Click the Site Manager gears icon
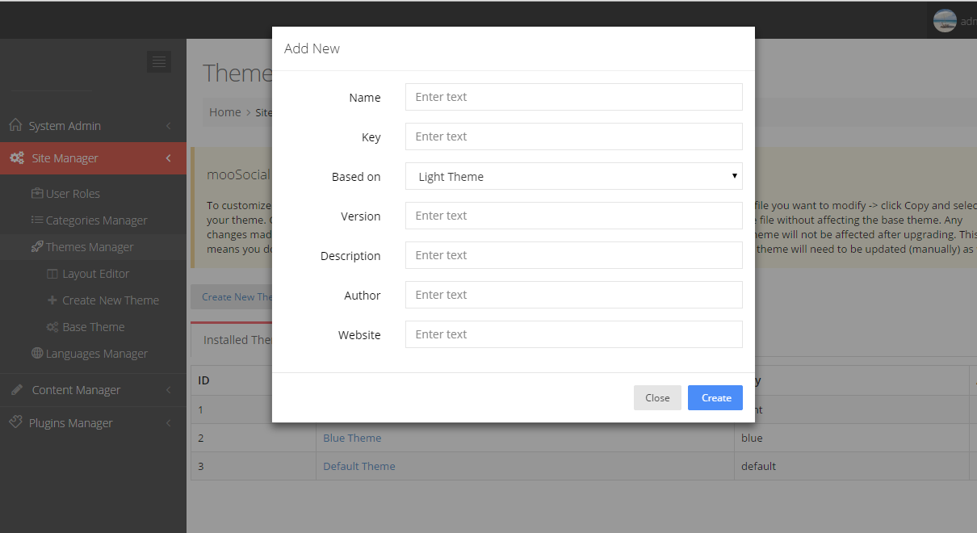This screenshot has height=533, width=977. tap(16, 158)
